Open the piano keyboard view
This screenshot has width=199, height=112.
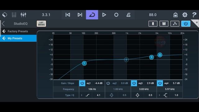[14, 15]
